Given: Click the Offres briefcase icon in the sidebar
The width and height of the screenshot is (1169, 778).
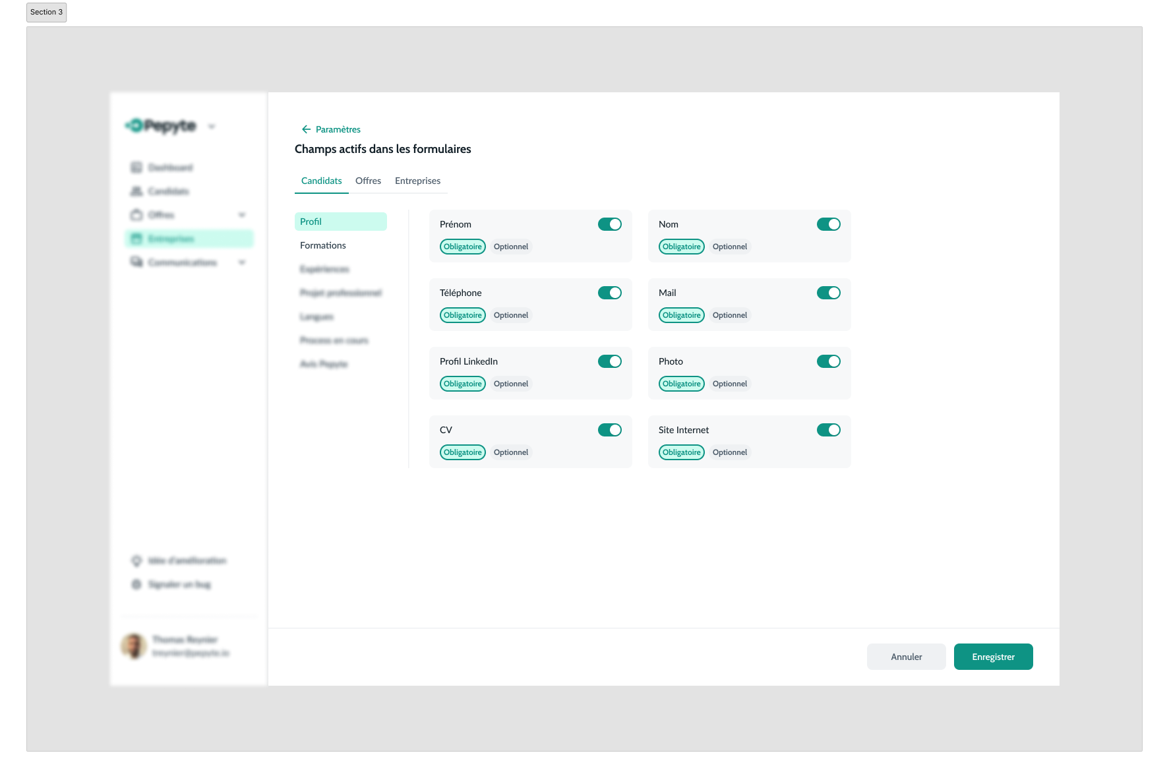Looking at the screenshot, I should pyautogui.click(x=136, y=215).
